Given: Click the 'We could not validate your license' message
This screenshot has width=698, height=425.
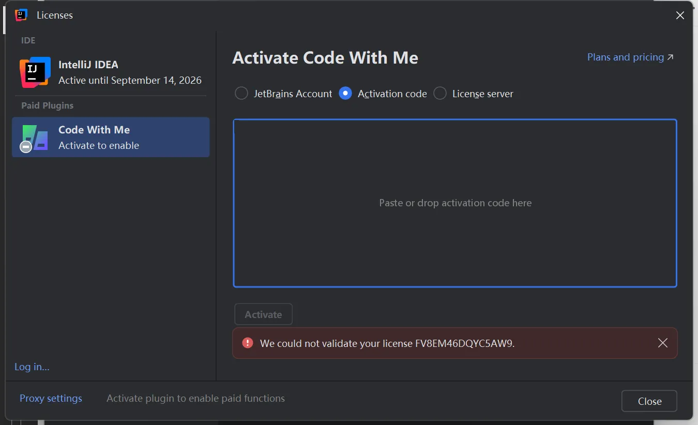Looking at the screenshot, I should coord(387,343).
